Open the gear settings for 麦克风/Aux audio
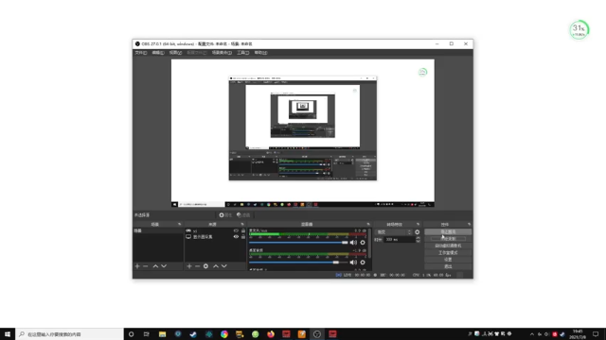The width and height of the screenshot is (606, 340). (x=363, y=243)
